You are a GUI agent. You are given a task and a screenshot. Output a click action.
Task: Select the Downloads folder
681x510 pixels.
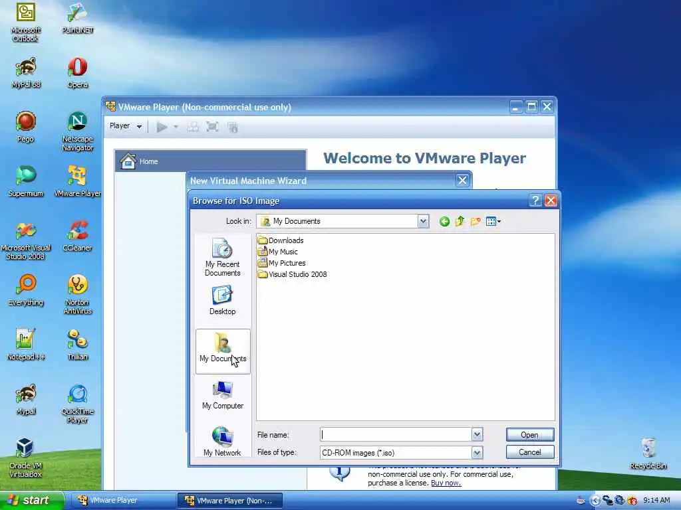[x=281, y=240]
